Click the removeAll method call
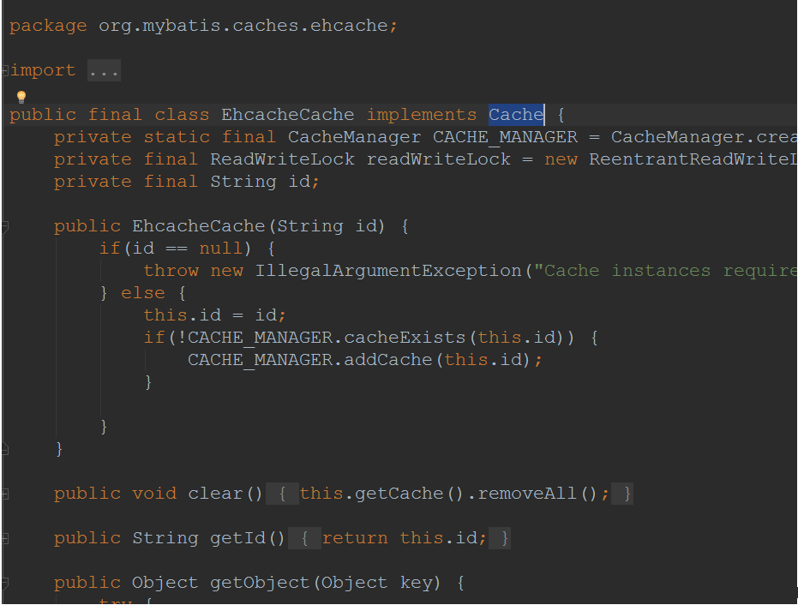 [527, 494]
